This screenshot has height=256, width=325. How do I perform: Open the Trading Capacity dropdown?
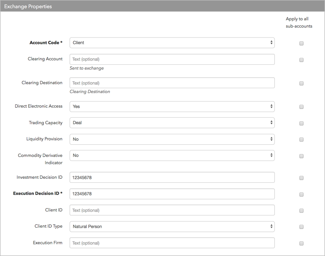(x=172, y=123)
